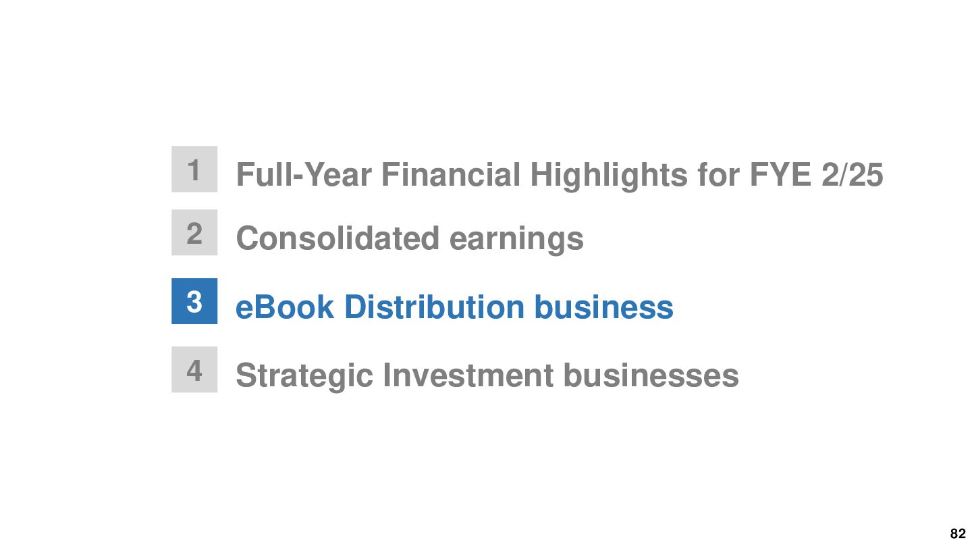Open the Strategic Investment businesses item
Viewport: 972px width, 547px height.
click(487, 375)
